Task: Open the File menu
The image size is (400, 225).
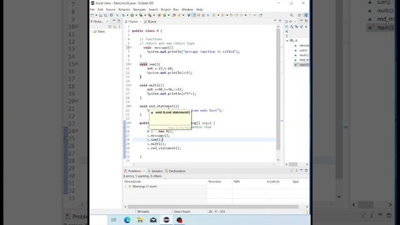Action: 92,9
